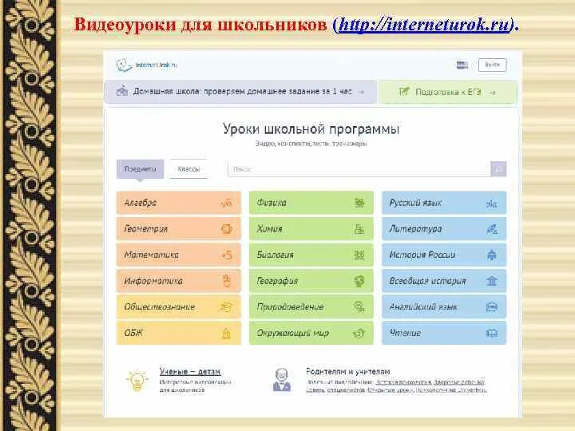Open the Обществознание subject
Viewport: 575px width, 431px height.
179,306
